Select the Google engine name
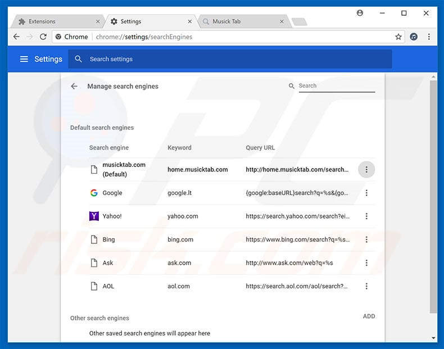 pyautogui.click(x=112, y=193)
